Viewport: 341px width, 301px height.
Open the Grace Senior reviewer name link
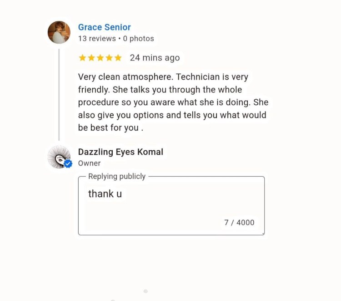tap(104, 27)
